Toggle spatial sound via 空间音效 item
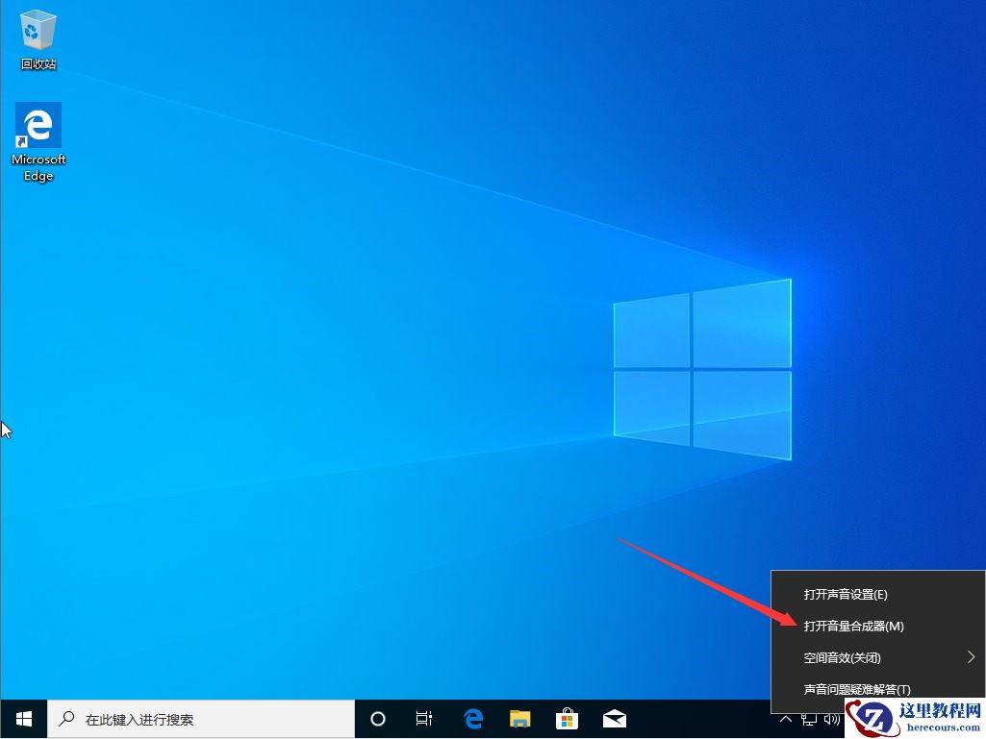 click(844, 657)
